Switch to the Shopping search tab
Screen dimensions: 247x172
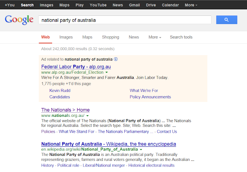110,37
